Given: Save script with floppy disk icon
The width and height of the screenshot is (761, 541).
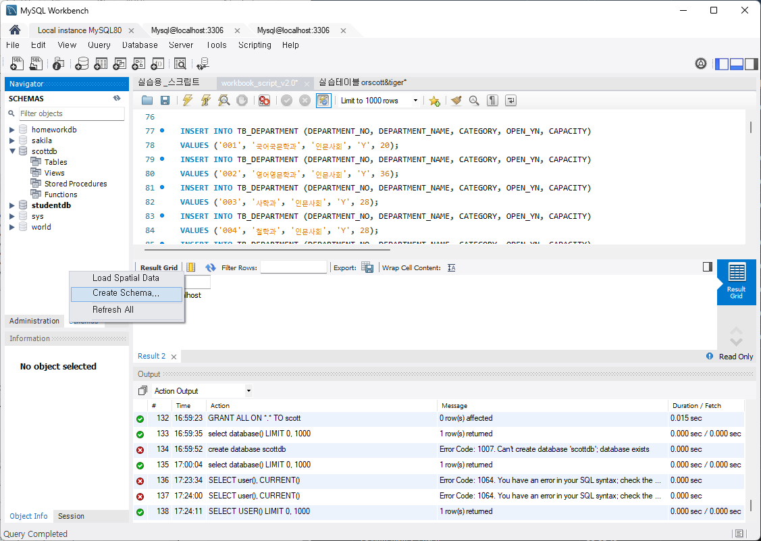Looking at the screenshot, I should click(165, 101).
